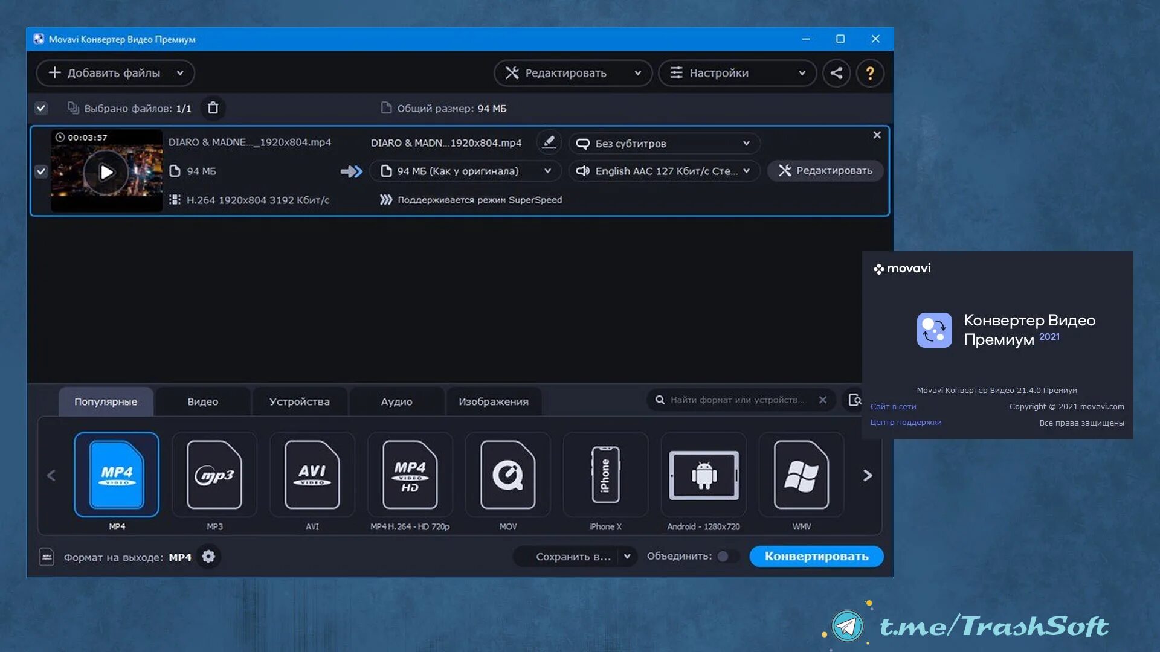The height and width of the screenshot is (652, 1160).
Task: Click the source filename DIARO & MADNE..._1920x804.mp4
Action: pyautogui.click(x=250, y=142)
